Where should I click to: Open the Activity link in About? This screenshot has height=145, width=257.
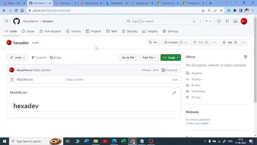196,79
